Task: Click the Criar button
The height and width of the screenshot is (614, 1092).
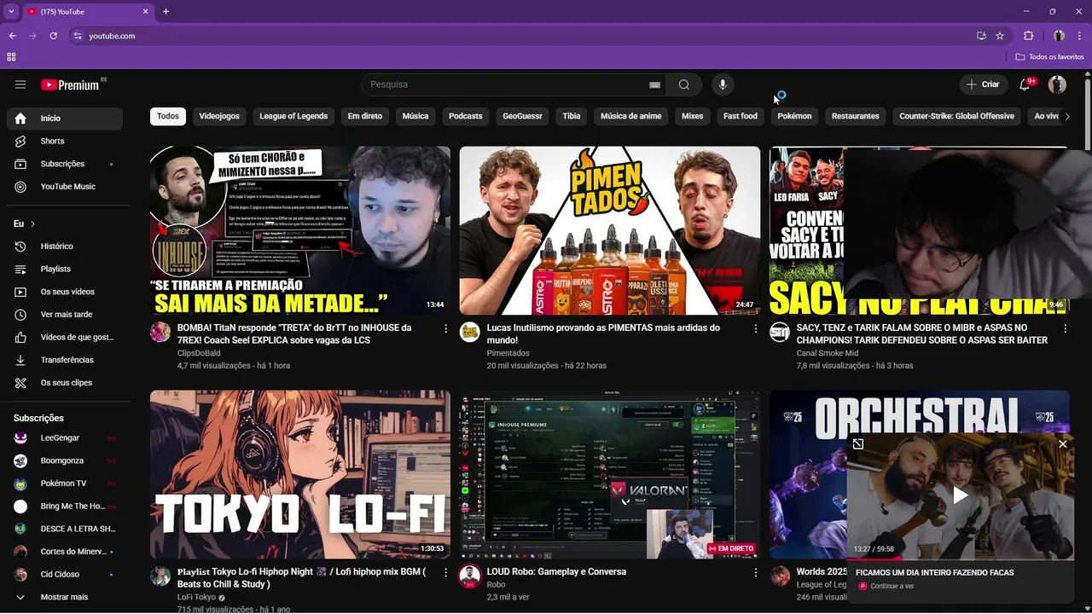Action: [983, 84]
